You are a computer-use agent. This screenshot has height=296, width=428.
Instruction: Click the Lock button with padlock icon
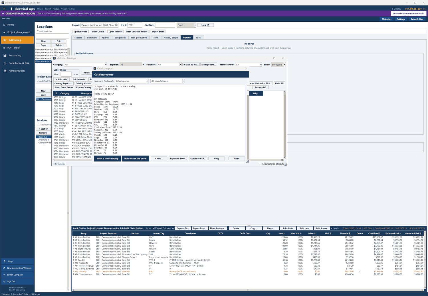205,25
